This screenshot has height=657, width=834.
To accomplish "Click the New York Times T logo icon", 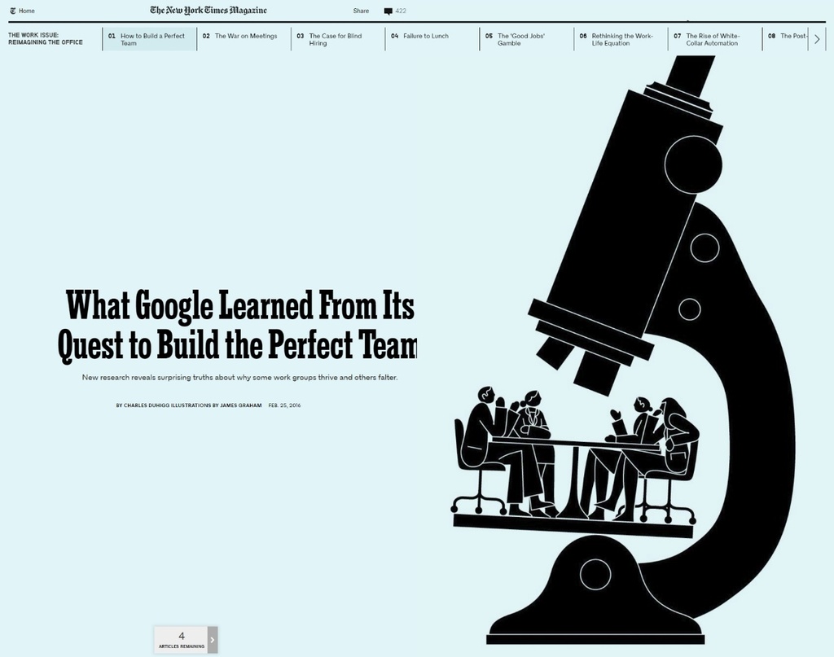I will [x=13, y=11].
